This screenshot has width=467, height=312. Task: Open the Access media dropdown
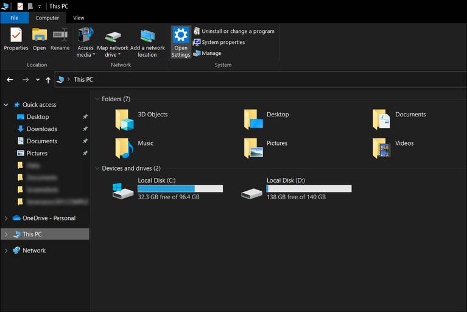pos(85,54)
